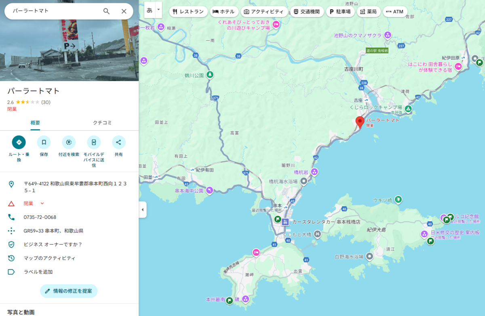Open directions with ルート・乗換 icon

coord(19,142)
